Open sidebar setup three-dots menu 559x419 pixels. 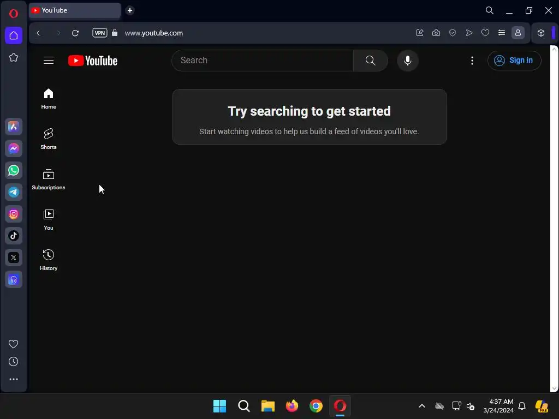pyautogui.click(x=14, y=379)
